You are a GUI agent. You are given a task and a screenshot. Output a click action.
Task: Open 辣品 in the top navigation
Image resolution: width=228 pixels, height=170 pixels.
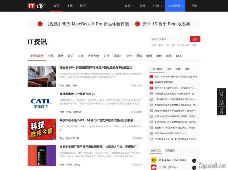(83, 6)
